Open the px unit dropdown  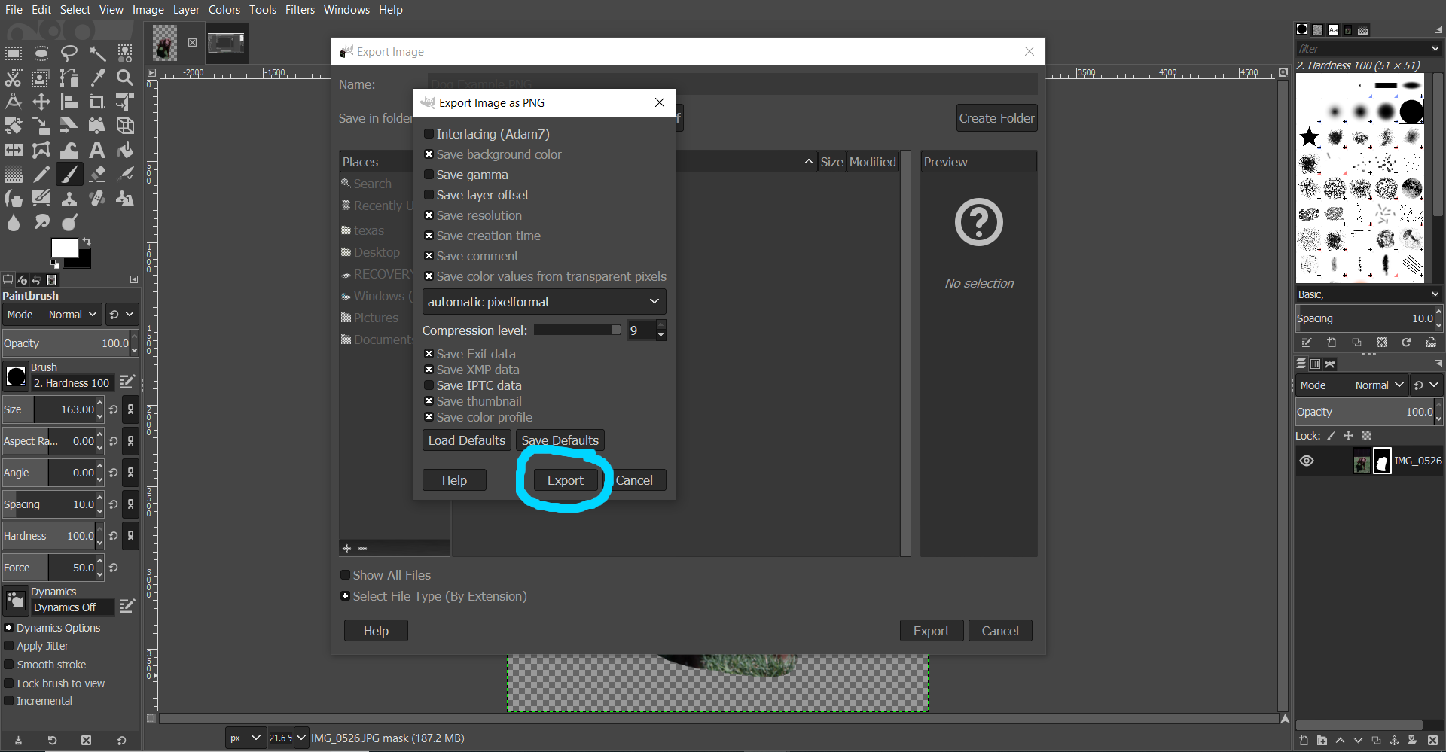tap(246, 738)
